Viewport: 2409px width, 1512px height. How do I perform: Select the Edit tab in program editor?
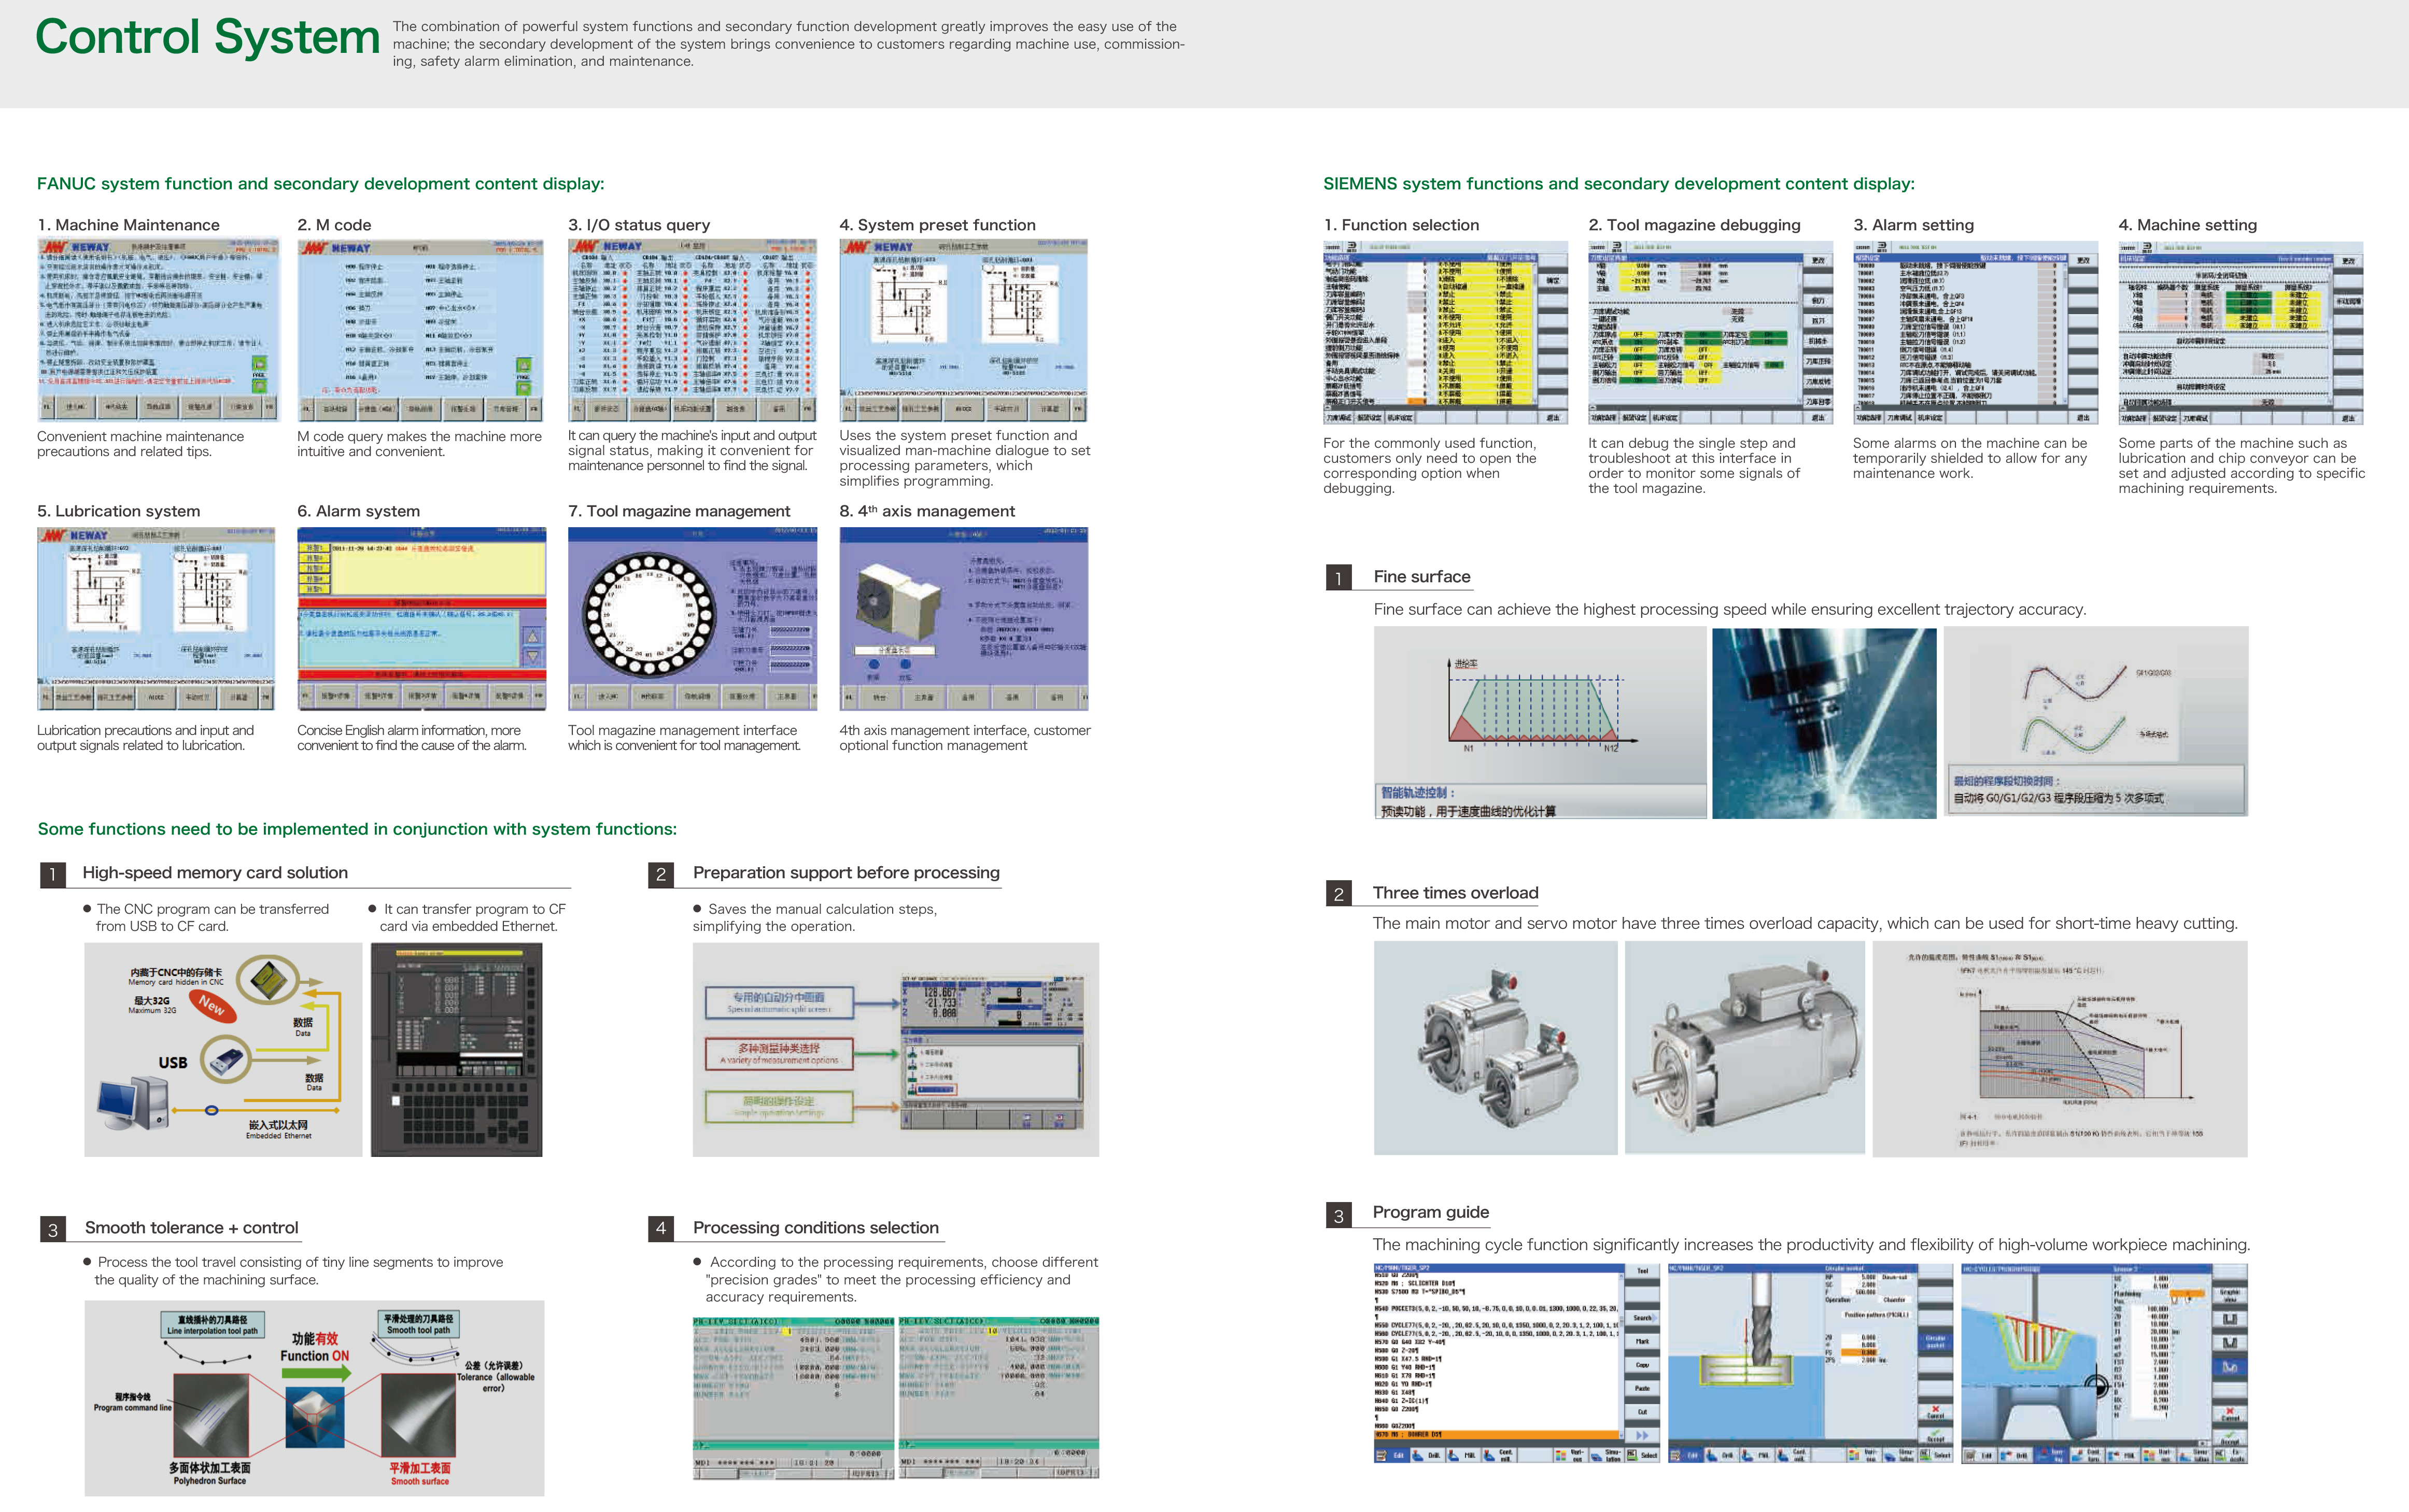click(x=1392, y=1456)
